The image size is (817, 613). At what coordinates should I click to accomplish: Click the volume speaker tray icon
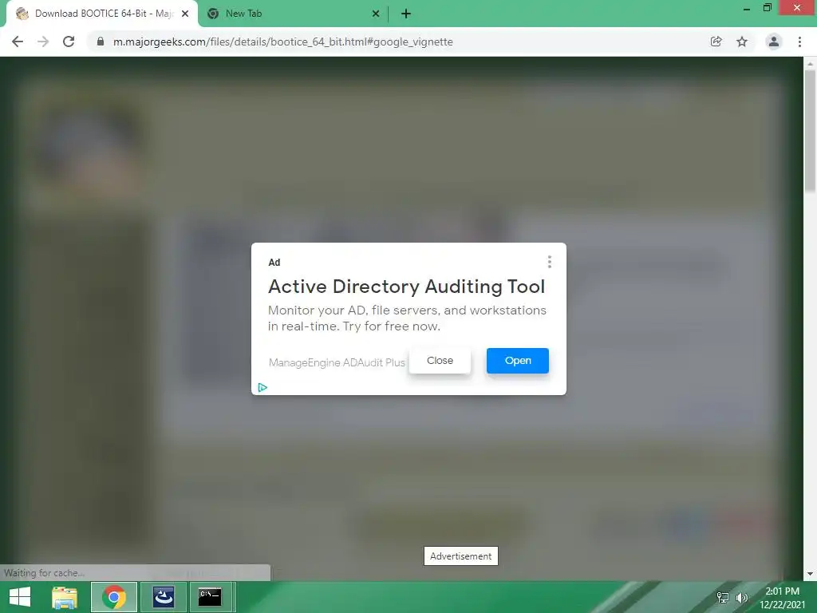click(x=741, y=597)
